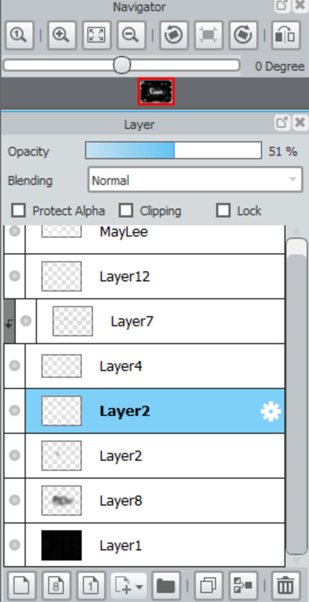This screenshot has height=602, width=309.
Task: Enable the Clipping checkbox
Action: 126,210
